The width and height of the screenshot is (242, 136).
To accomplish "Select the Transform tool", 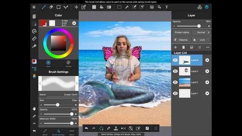I will pyautogui.click(x=84, y=7).
